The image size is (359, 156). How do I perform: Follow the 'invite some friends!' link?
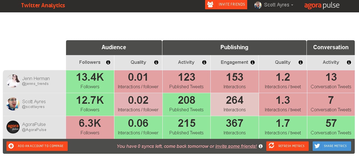pos(236,146)
